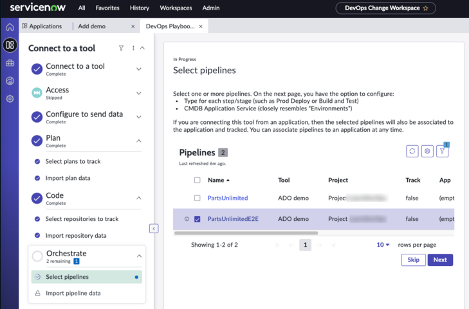Open the History menu
Image resolution: width=469 pixels, height=309 pixels.
point(140,8)
